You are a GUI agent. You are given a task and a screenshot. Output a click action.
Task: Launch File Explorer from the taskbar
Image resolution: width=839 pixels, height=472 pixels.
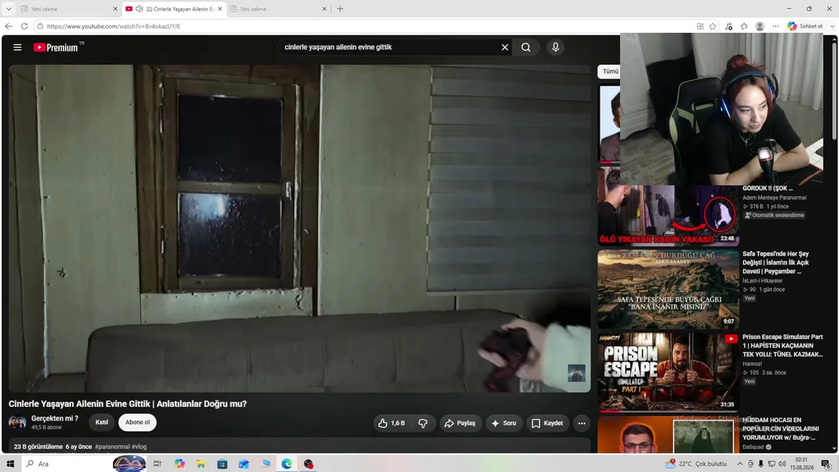pos(201,464)
